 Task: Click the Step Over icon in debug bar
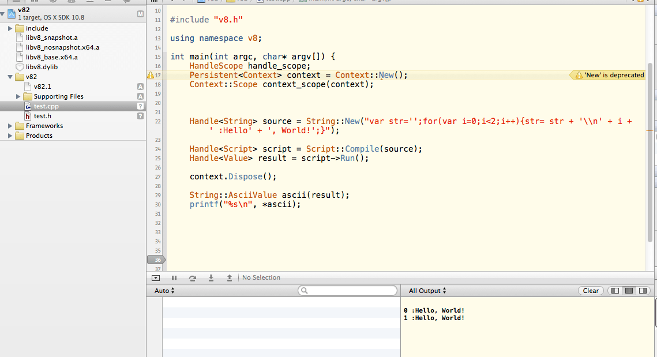pos(193,277)
